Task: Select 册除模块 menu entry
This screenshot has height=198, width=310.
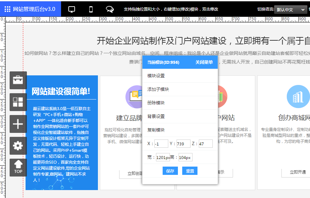Action: pyautogui.click(x=156, y=103)
